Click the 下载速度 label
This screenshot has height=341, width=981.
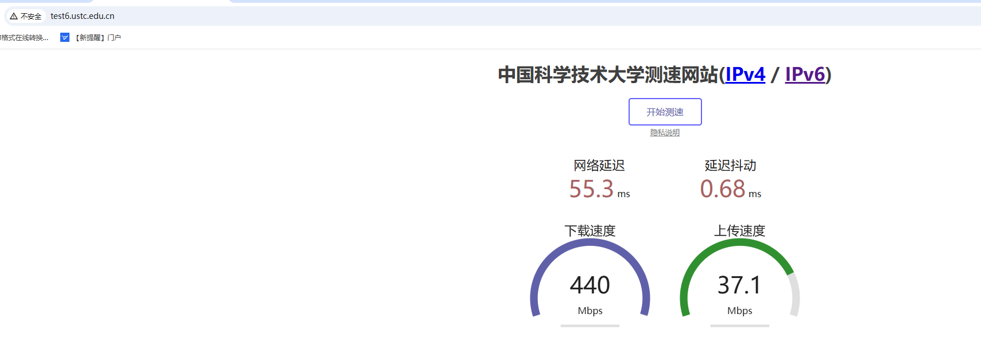pyautogui.click(x=590, y=231)
